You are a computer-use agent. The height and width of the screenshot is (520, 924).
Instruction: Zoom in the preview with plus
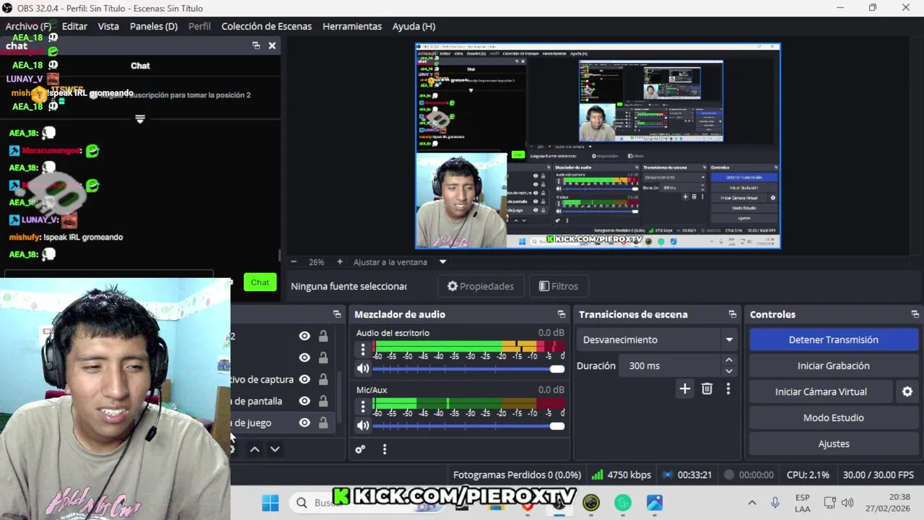340,262
